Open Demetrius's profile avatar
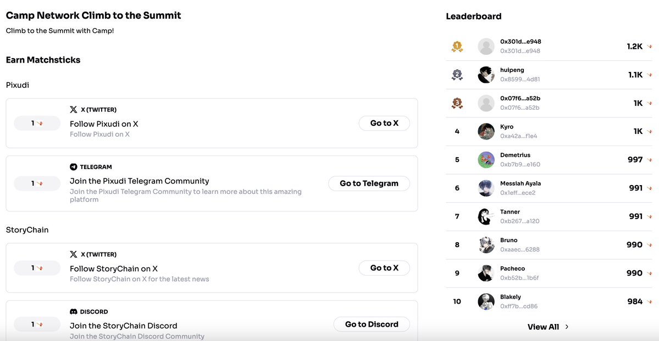The image size is (659, 341). pyautogui.click(x=486, y=160)
